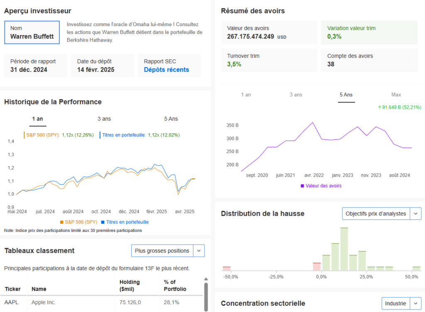
Task: Select 1 an in Résumé des avoirs
Action: (246, 95)
